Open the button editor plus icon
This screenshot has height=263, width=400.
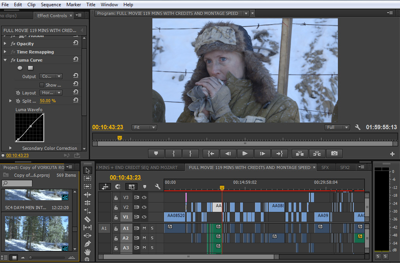(x=392, y=154)
